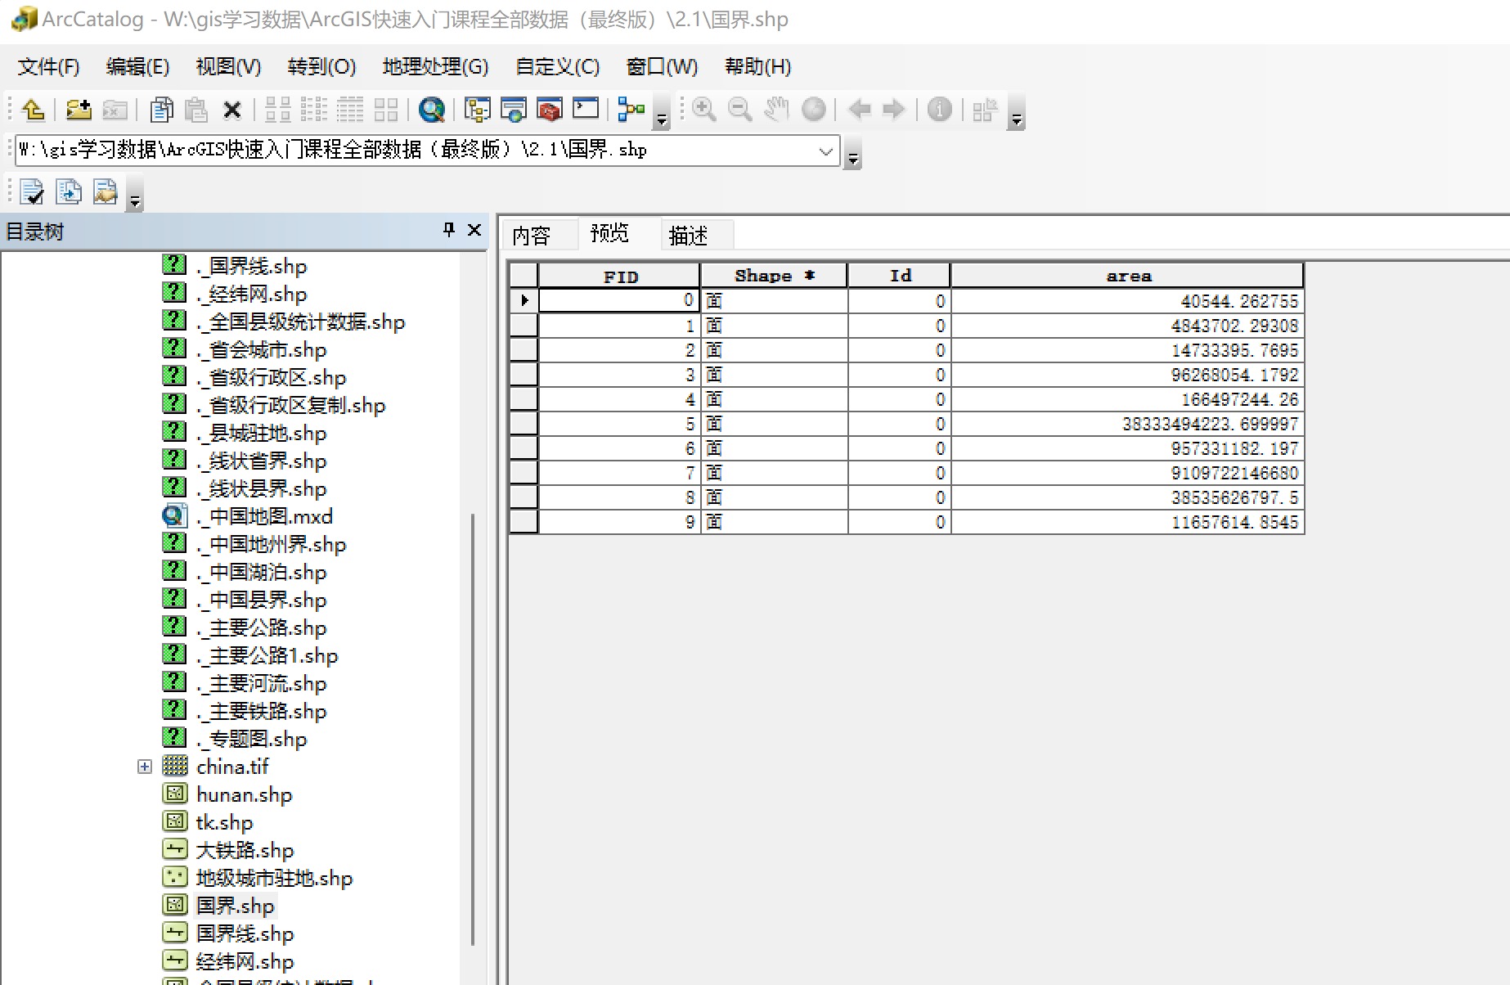Click the Validate Metadata icon

click(x=32, y=192)
